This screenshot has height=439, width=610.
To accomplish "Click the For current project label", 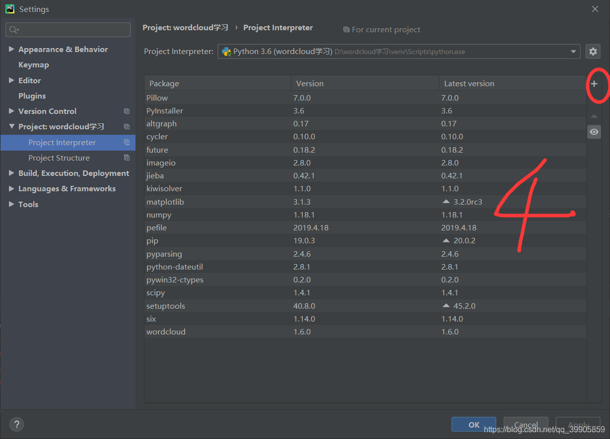I will (386, 30).
